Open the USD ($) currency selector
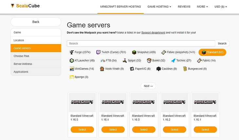This screenshot has width=239, height=140. point(220,7)
